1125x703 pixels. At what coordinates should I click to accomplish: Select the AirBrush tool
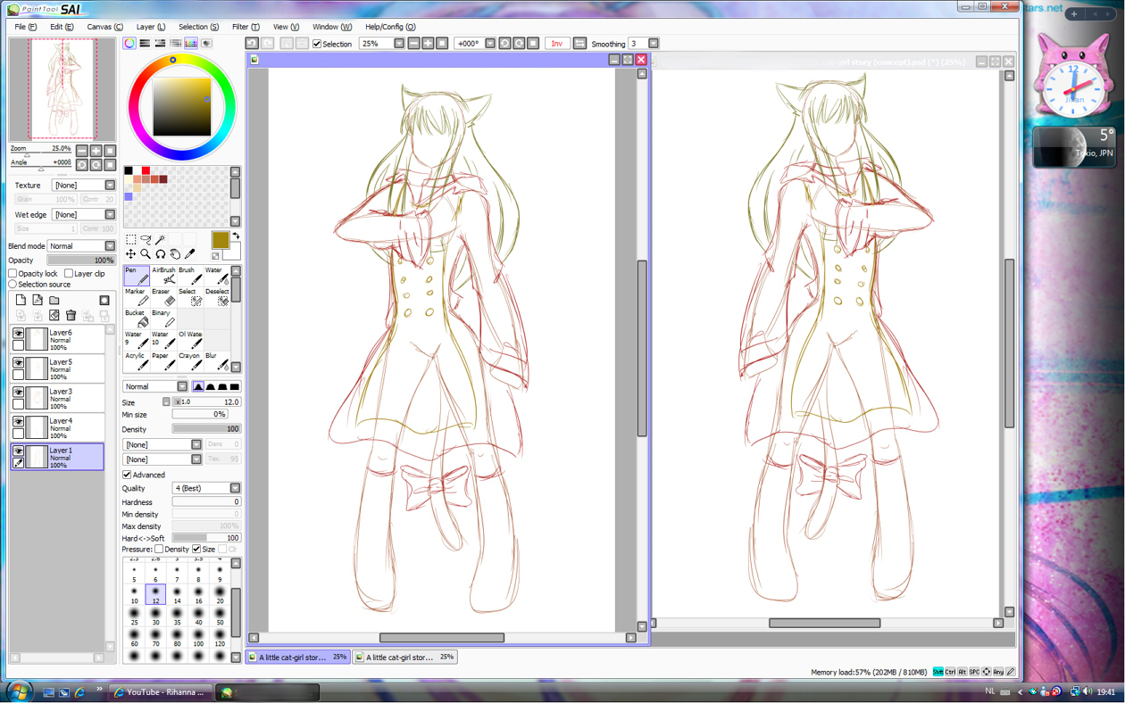tap(164, 276)
